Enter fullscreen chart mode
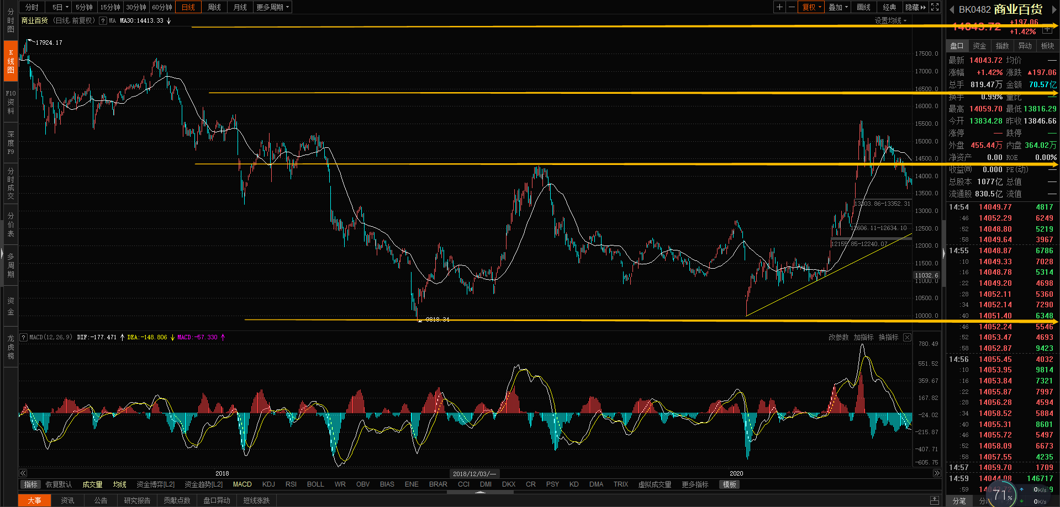The height and width of the screenshot is (507, 1060). tap(935, 7)
